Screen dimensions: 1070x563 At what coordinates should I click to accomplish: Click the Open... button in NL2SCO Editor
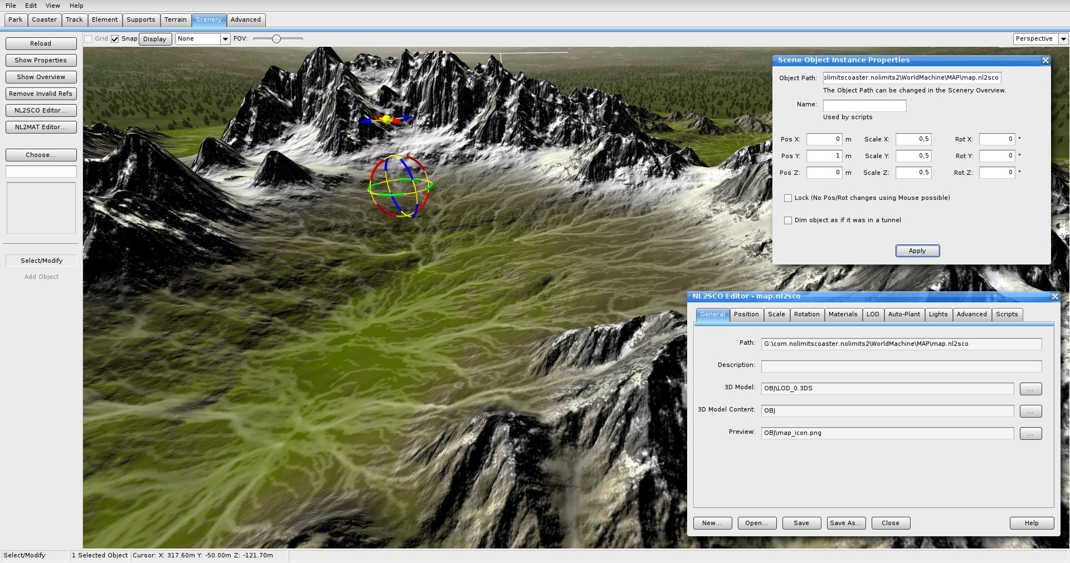click(x=757, y=523)
